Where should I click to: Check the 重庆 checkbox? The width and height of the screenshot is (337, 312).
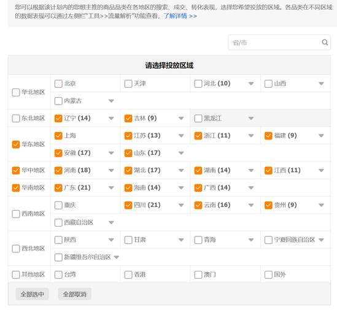point(58,205)
